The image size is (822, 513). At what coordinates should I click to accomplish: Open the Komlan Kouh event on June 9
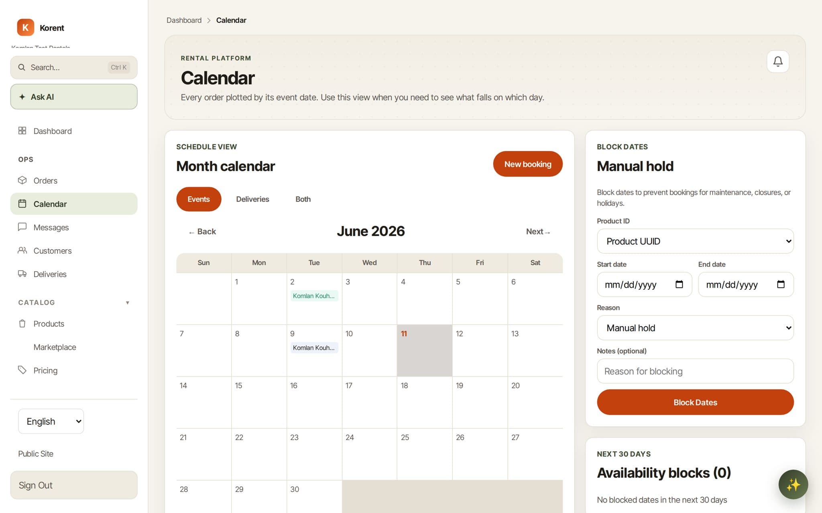(x=314, y=347)
